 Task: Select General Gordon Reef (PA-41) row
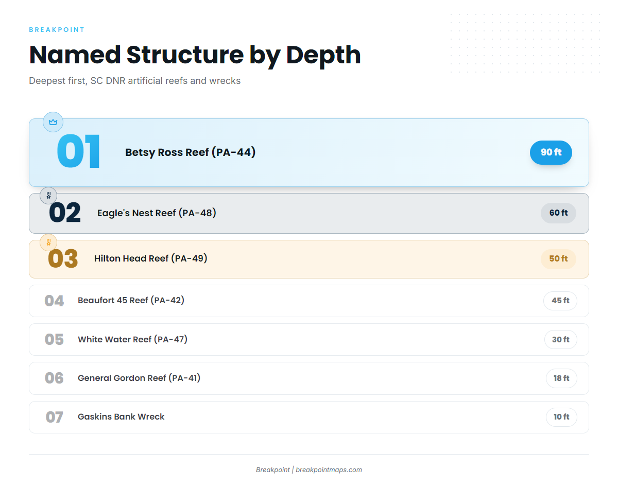(x=309, y=378)
